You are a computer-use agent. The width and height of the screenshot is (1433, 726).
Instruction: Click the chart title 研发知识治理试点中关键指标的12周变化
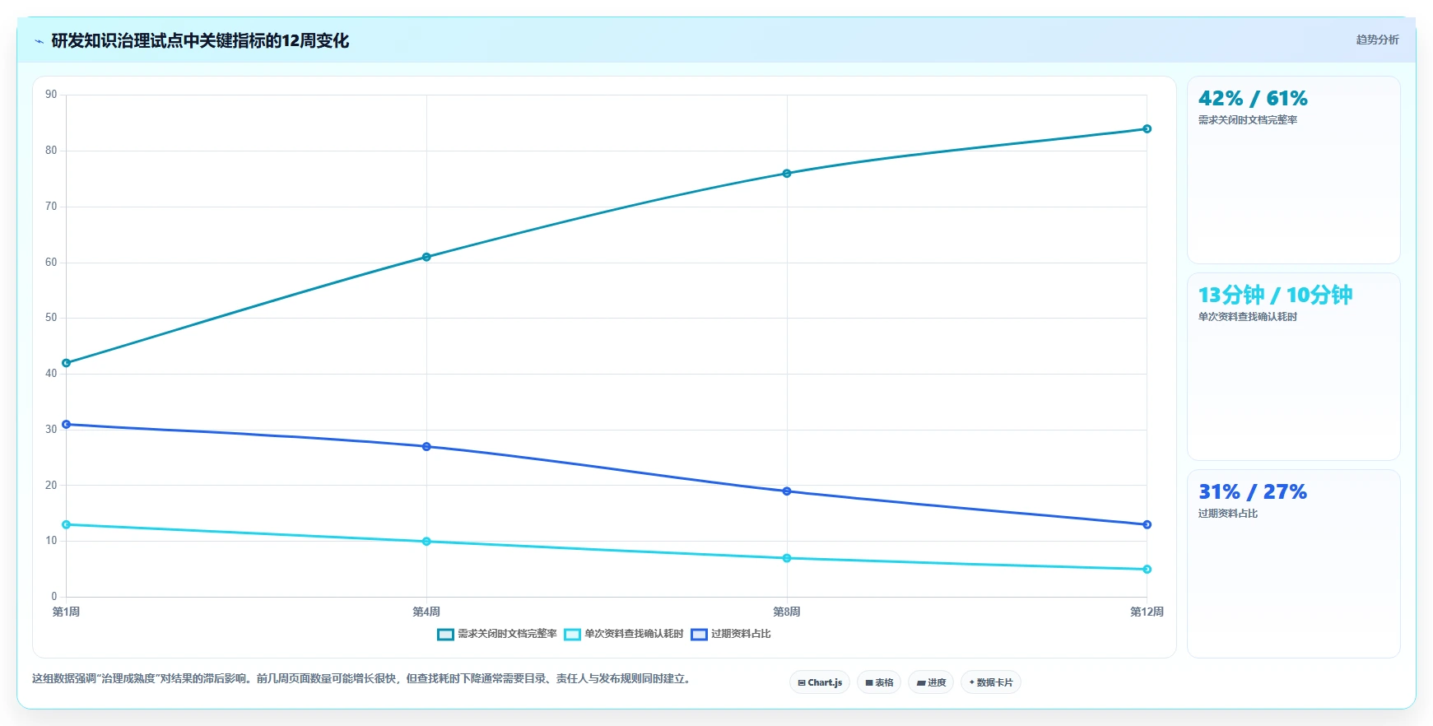[x=200, y=41]
